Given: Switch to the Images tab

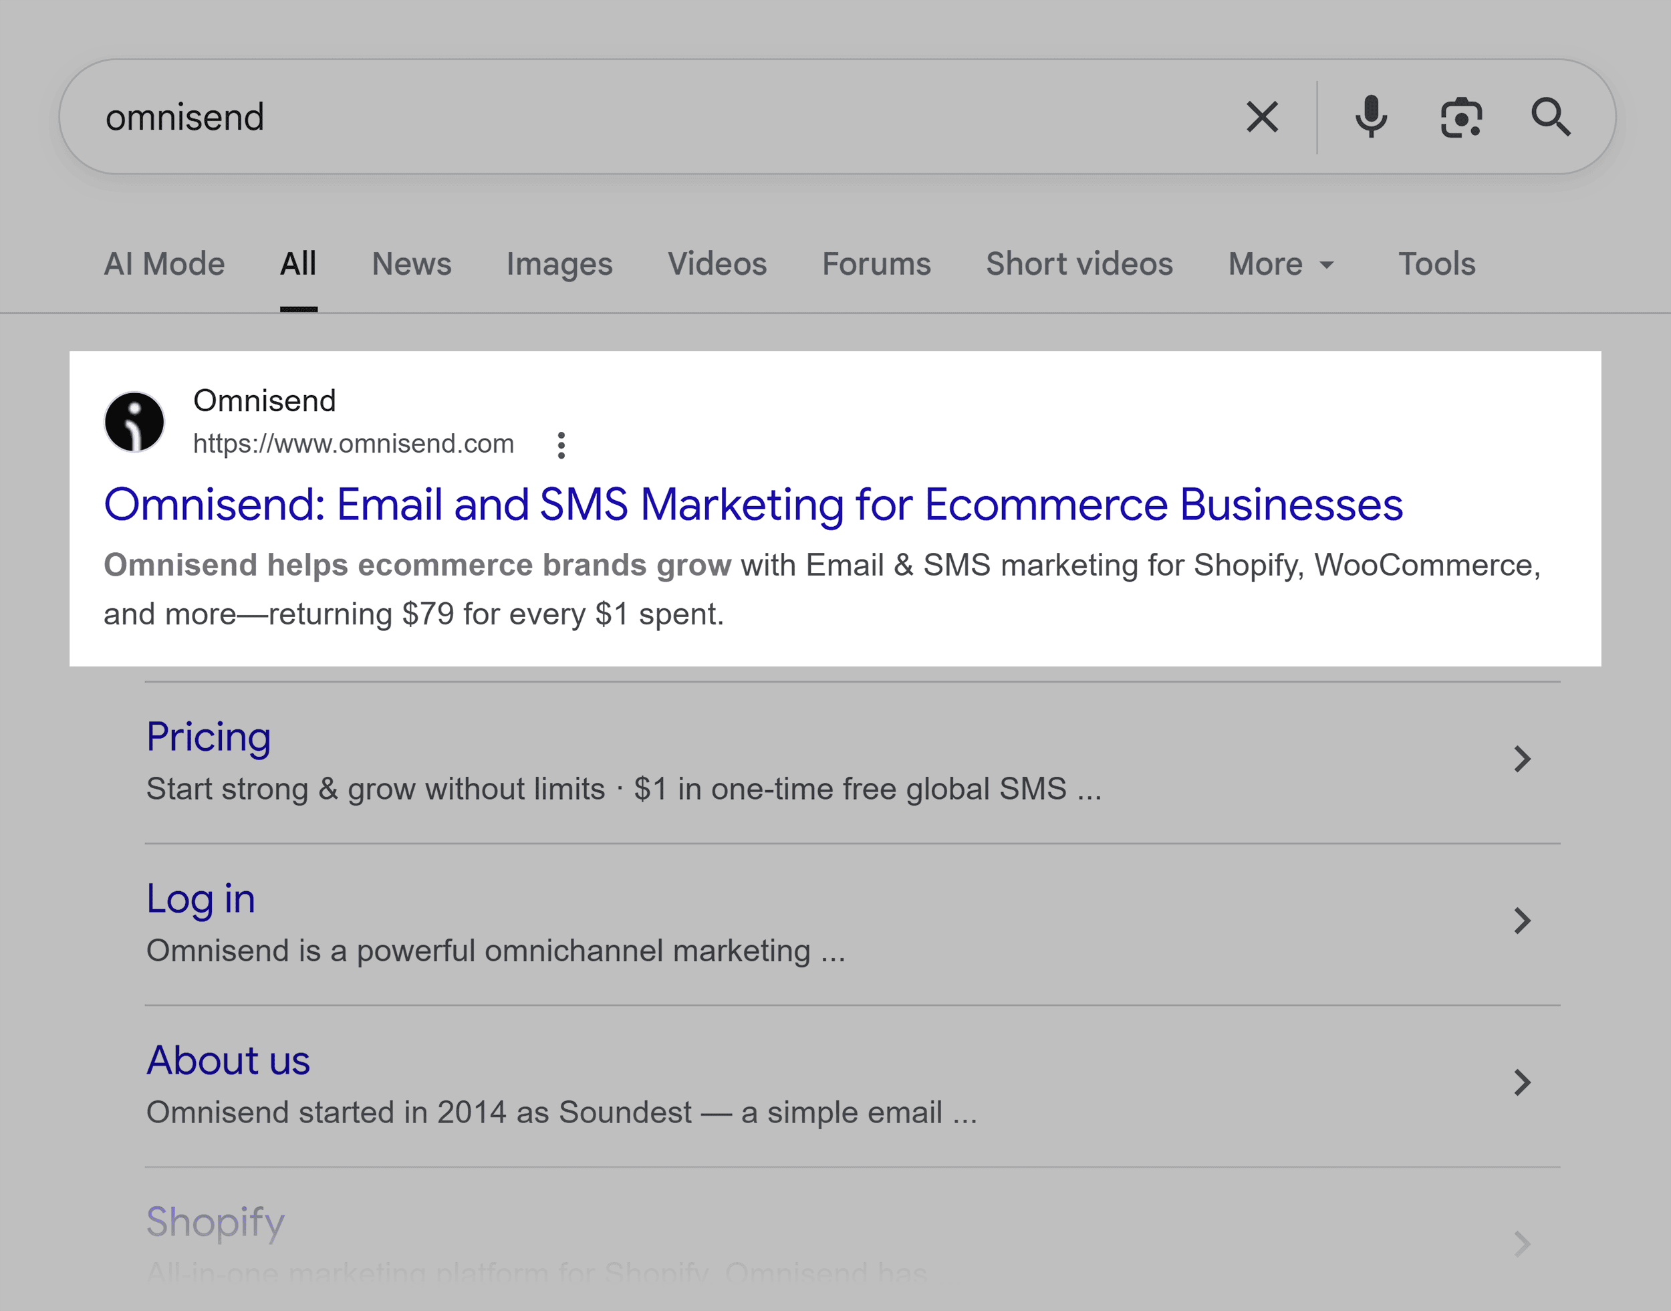Looking at the screenshot, I should point(559,263).
